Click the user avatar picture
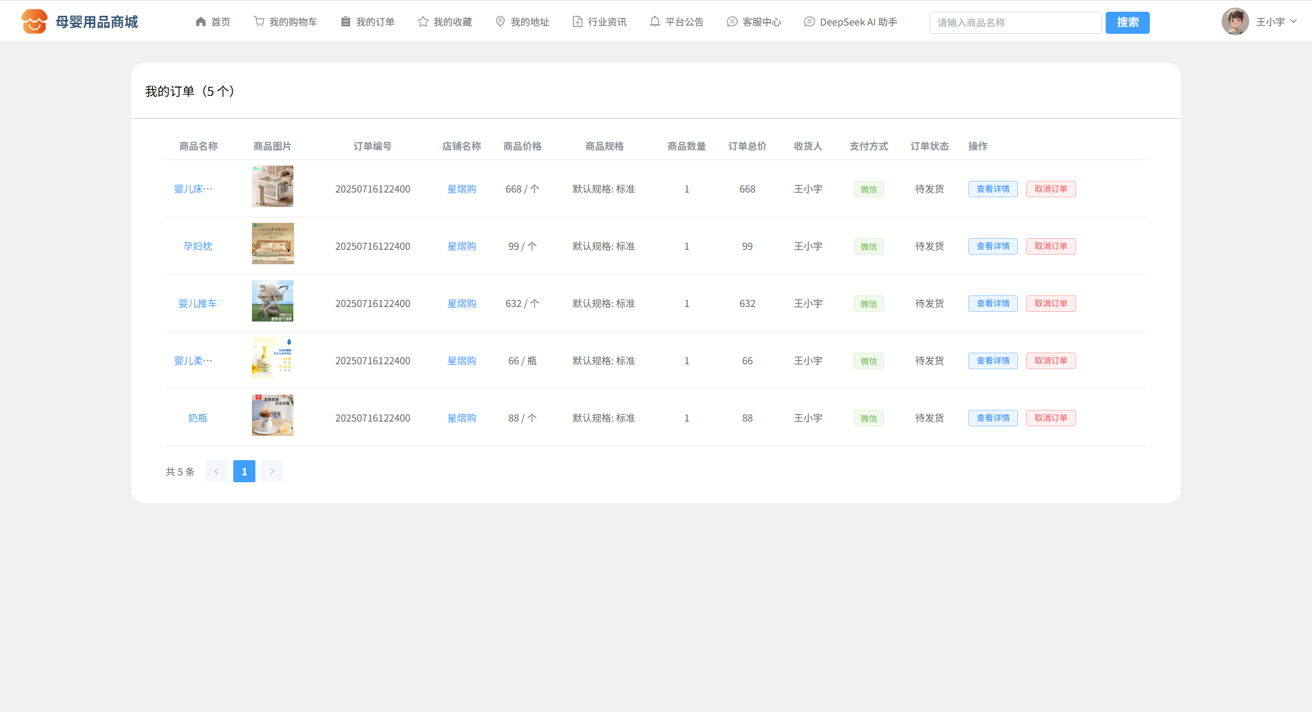1312x712 pixels. tap(1235, 22)
